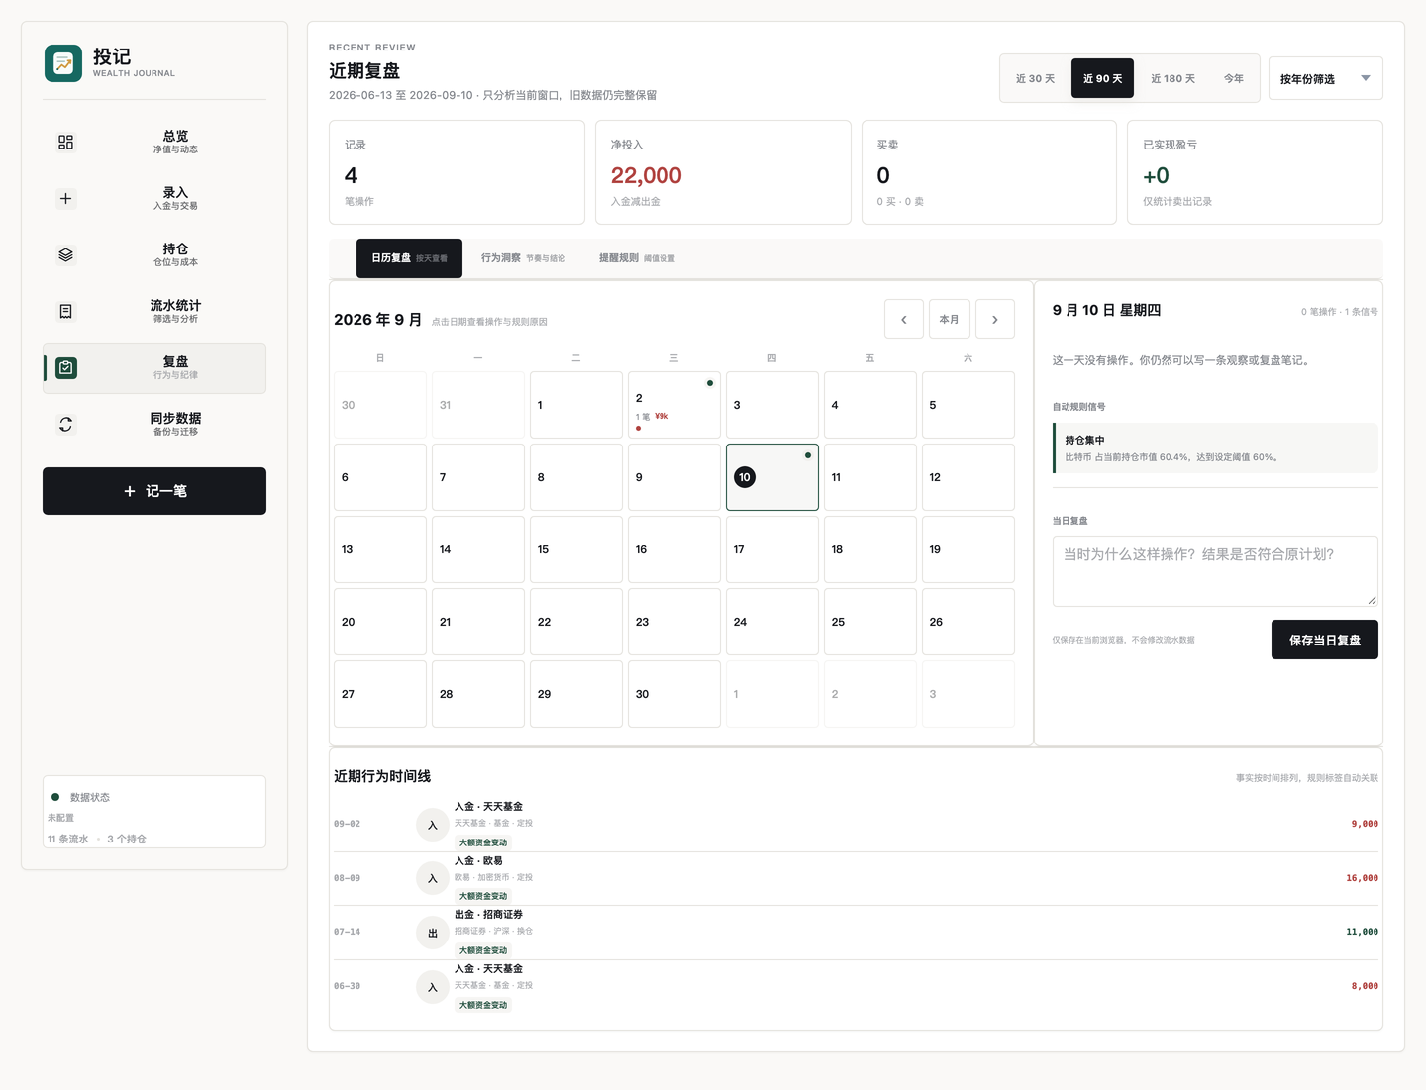Go to next month with right chevron

[x=995, y=319]
